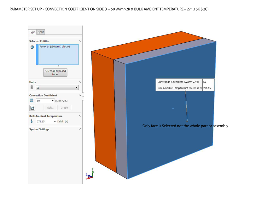Open the temperature curve graph editor icon
The width and height of the screenshot is (261, 201).
pos(32,107)
